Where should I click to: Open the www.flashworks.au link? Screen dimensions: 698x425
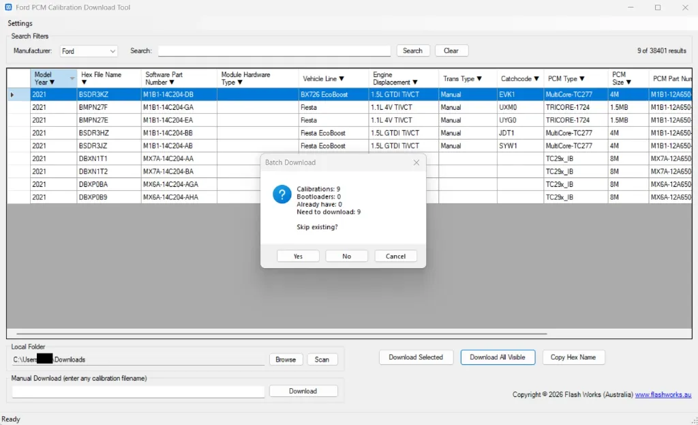tap(662, 395)
